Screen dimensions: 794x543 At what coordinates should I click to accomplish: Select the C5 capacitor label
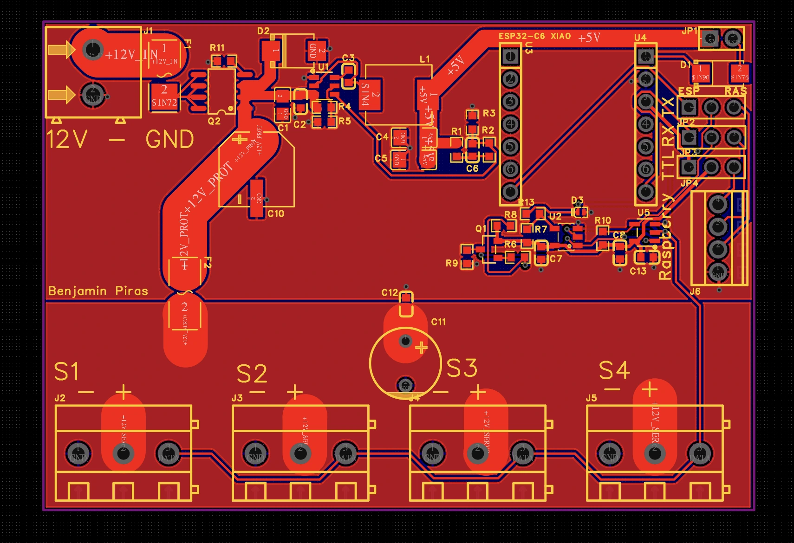pyautogui.click(x=381, y=158)
